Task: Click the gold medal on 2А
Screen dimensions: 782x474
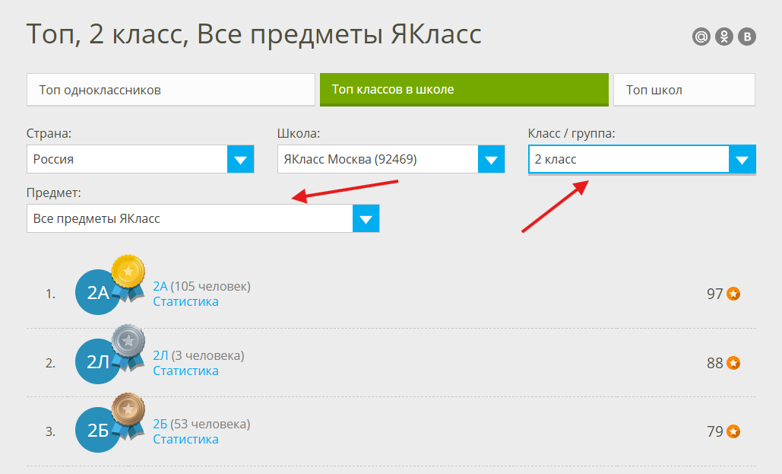Action: tap(128, 277)
